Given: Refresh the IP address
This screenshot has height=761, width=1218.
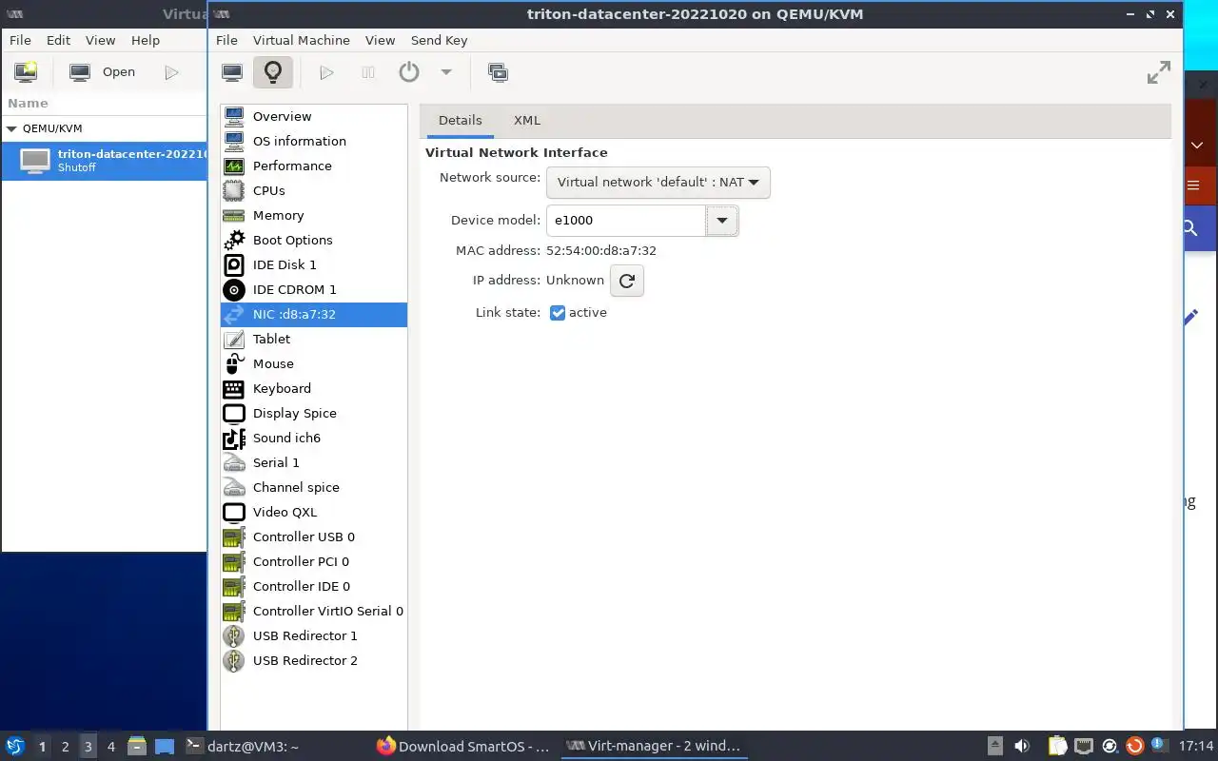Looking at the screenshot, I should point(627,281).
